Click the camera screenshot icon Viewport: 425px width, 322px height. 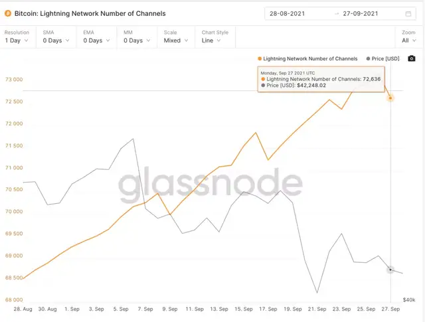point(412,58)
